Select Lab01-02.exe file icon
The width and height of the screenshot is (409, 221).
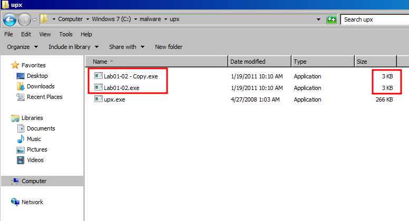99,87
